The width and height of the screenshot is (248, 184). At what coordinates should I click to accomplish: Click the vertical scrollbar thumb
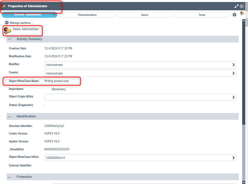244,73
